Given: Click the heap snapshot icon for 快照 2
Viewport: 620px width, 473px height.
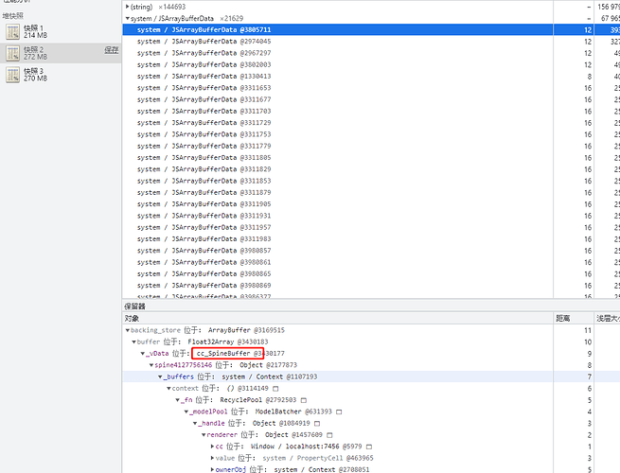Looking at the screenshot, I should 12,53.
